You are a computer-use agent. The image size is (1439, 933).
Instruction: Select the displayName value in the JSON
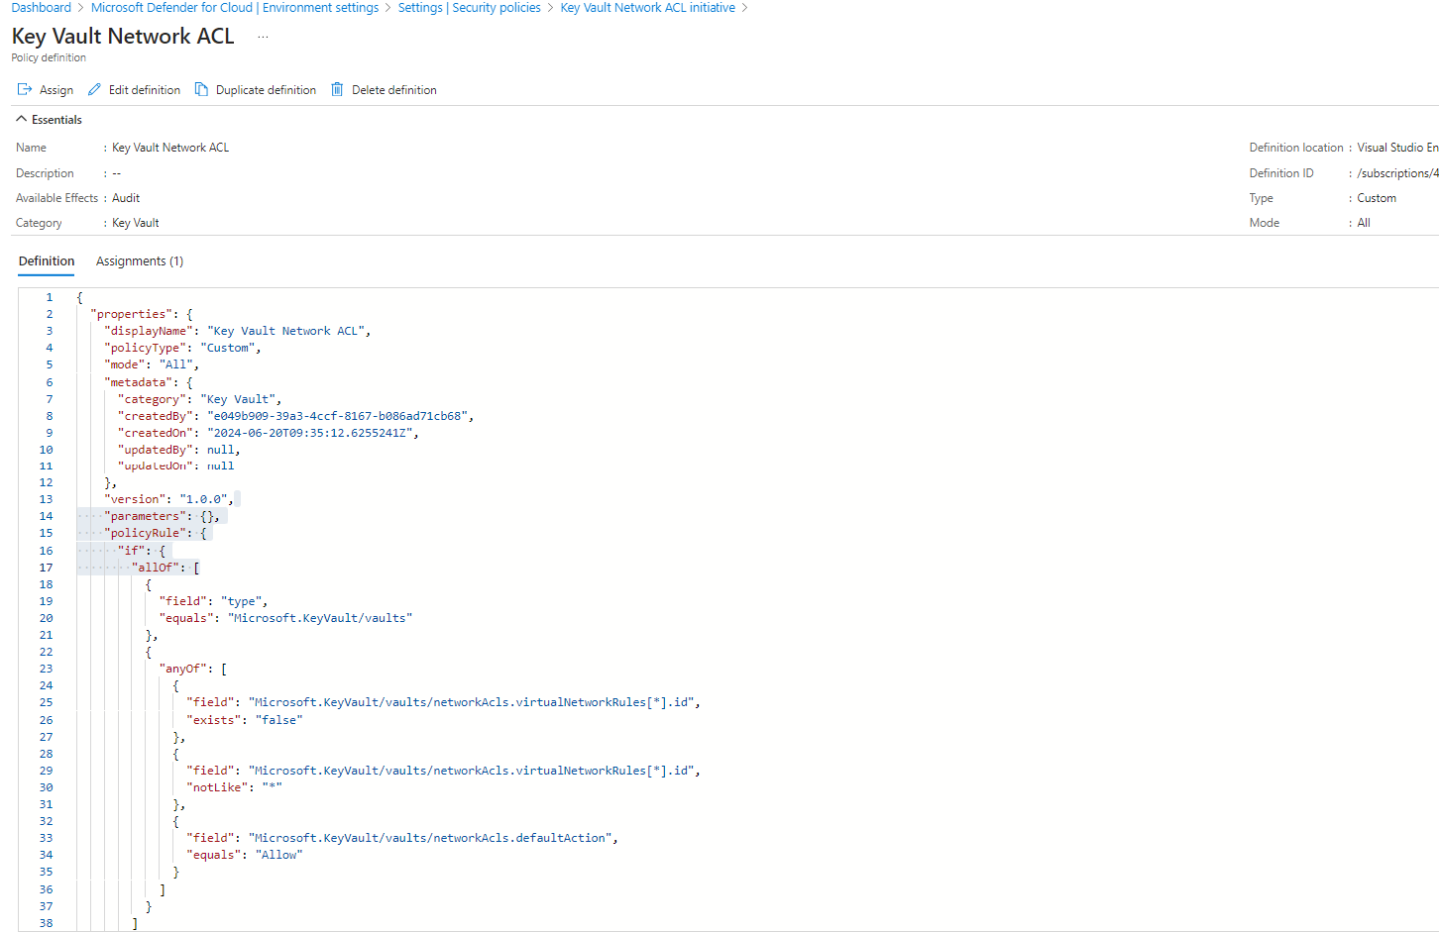[287, 330]
